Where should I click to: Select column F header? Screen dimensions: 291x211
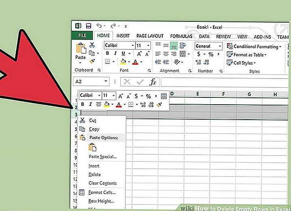click(x=223, y=94)
